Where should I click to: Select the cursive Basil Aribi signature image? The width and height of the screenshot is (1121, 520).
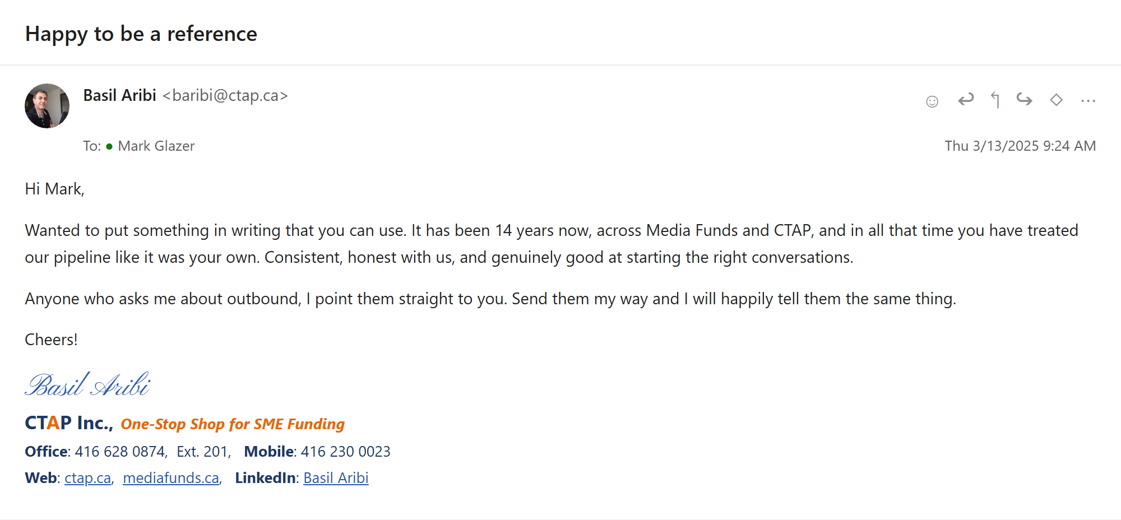(88, 384)
